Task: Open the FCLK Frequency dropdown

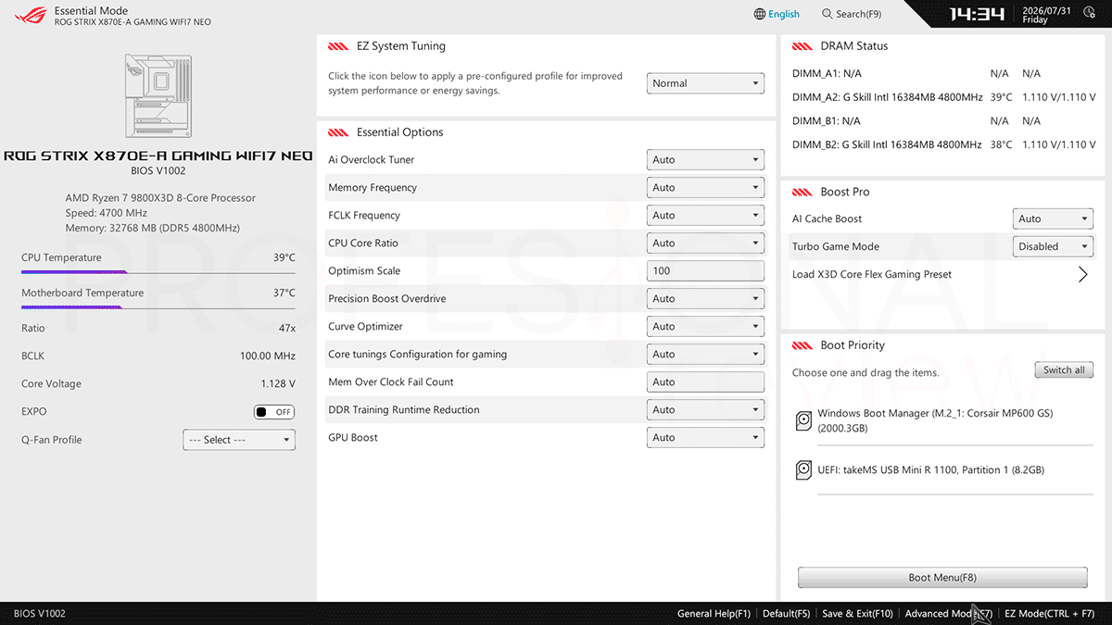Action: click(705, 216)
